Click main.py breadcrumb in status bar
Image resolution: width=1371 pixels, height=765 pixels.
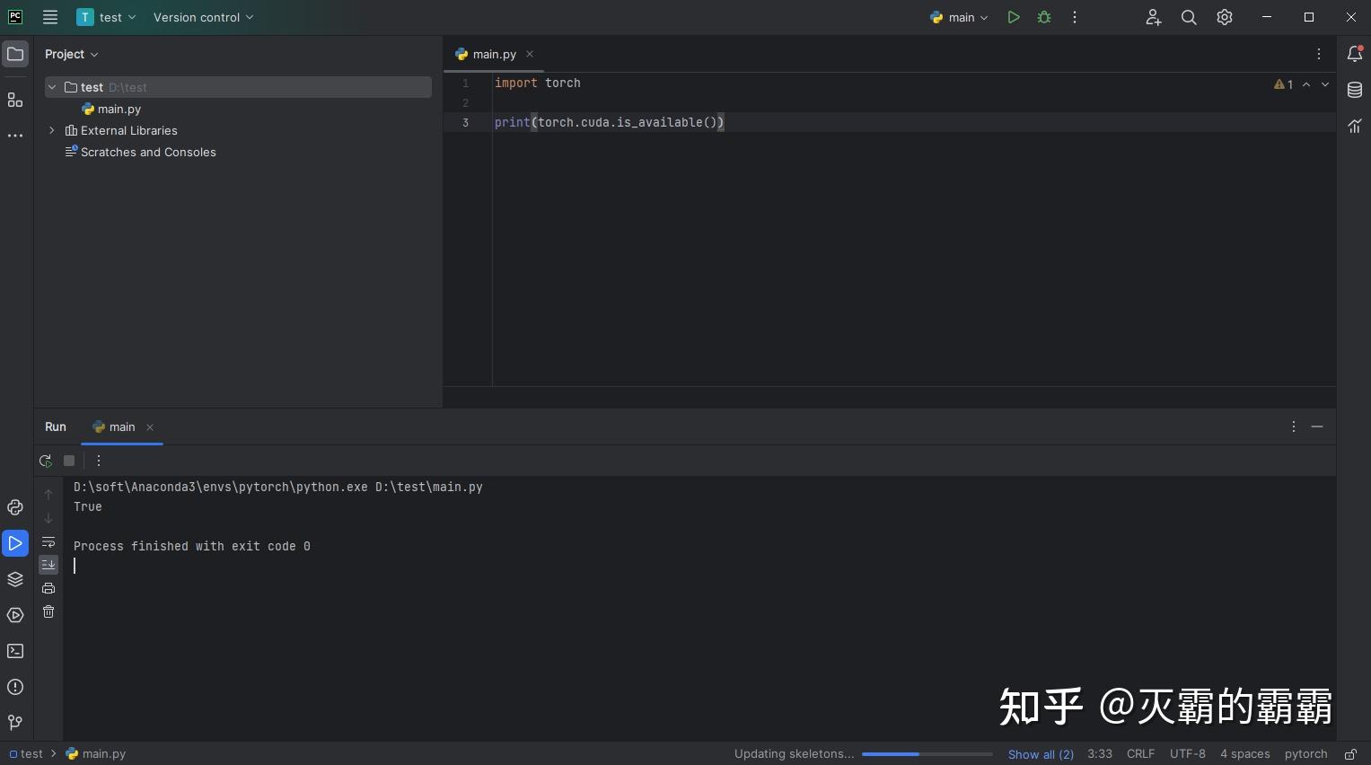pyautogui.click(x=96, y=754)
